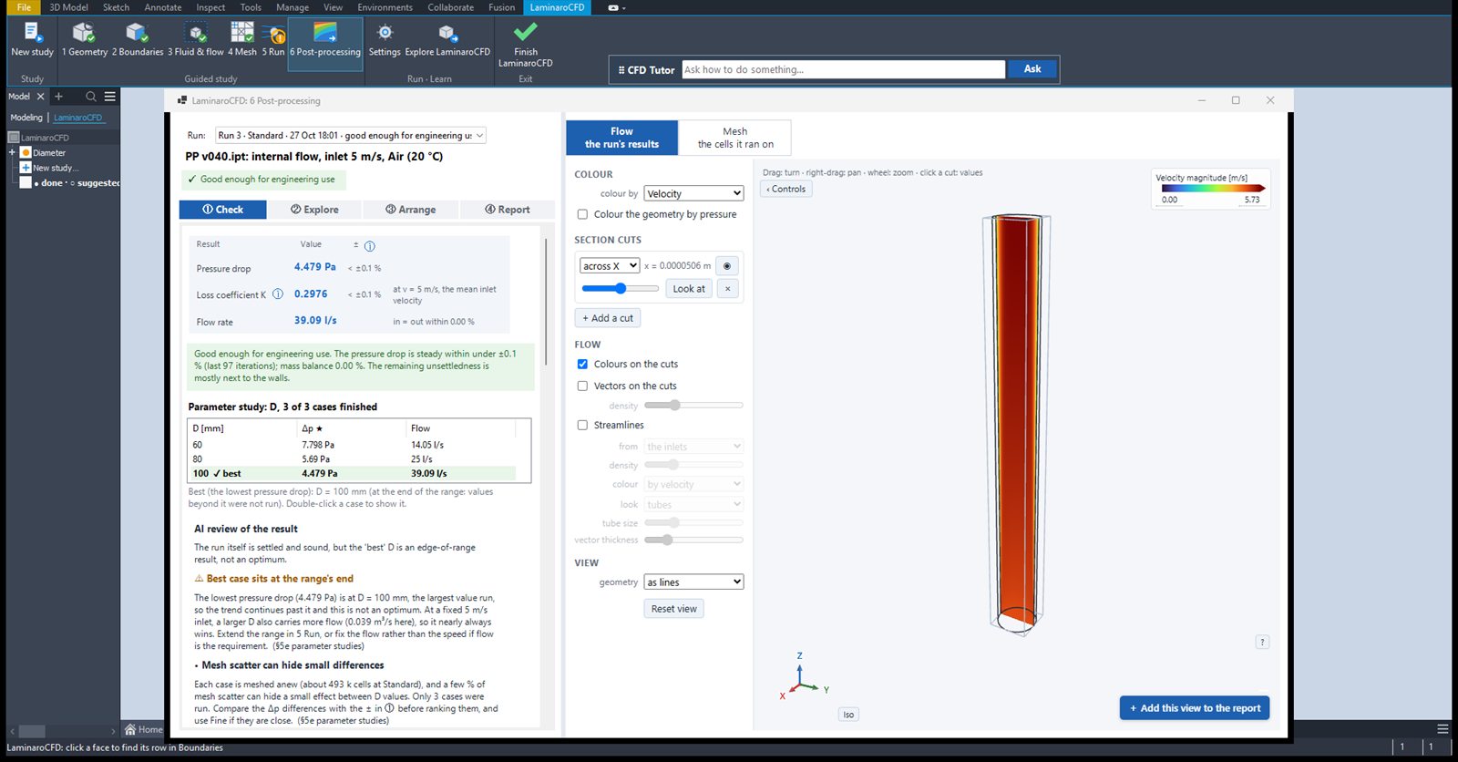The height and width of the screenshot is (762, 1458).
Task: Show the info icon beside Loss coefficient K
Action: tap(278, 293)
